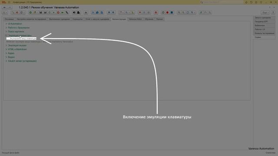Go forward with the right arrow button

click(x=10, y=7)
